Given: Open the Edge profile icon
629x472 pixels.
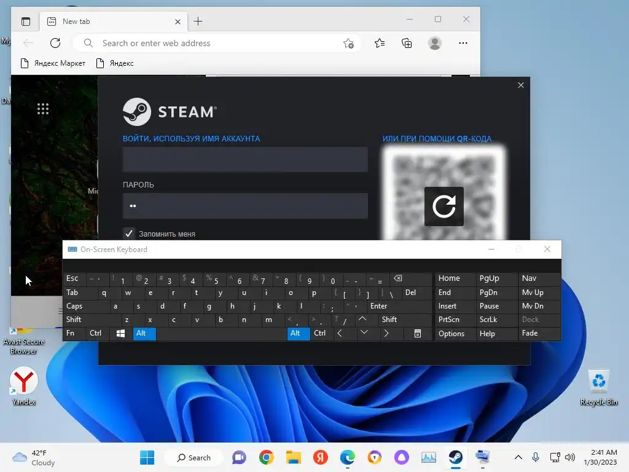Looking at the screenshot, I should tap(435, 43).
